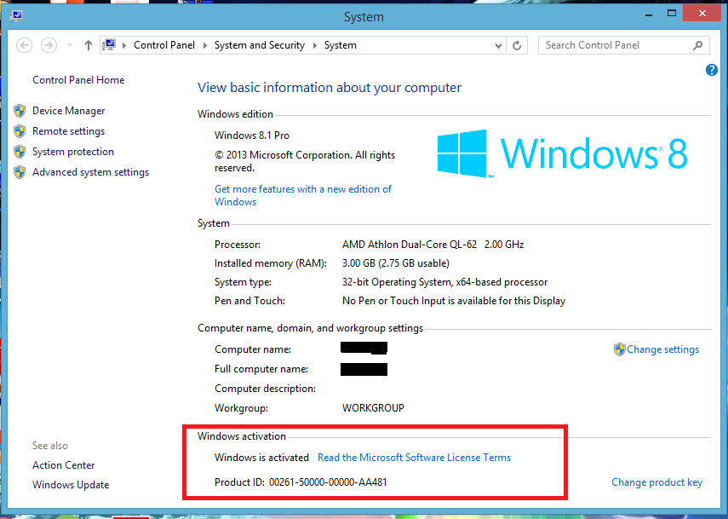728x519 pixels.
Task: Open Advanced system settings link
Action: [x=90, y=172]
